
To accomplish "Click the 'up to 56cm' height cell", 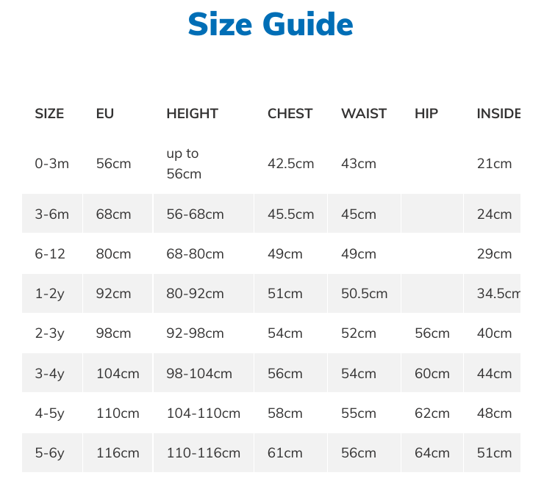I will coord(184,164).
